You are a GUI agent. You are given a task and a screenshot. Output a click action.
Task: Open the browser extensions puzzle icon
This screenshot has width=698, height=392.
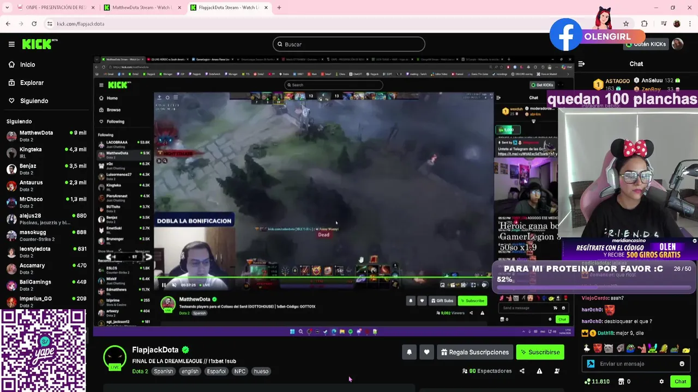[644, 24]
